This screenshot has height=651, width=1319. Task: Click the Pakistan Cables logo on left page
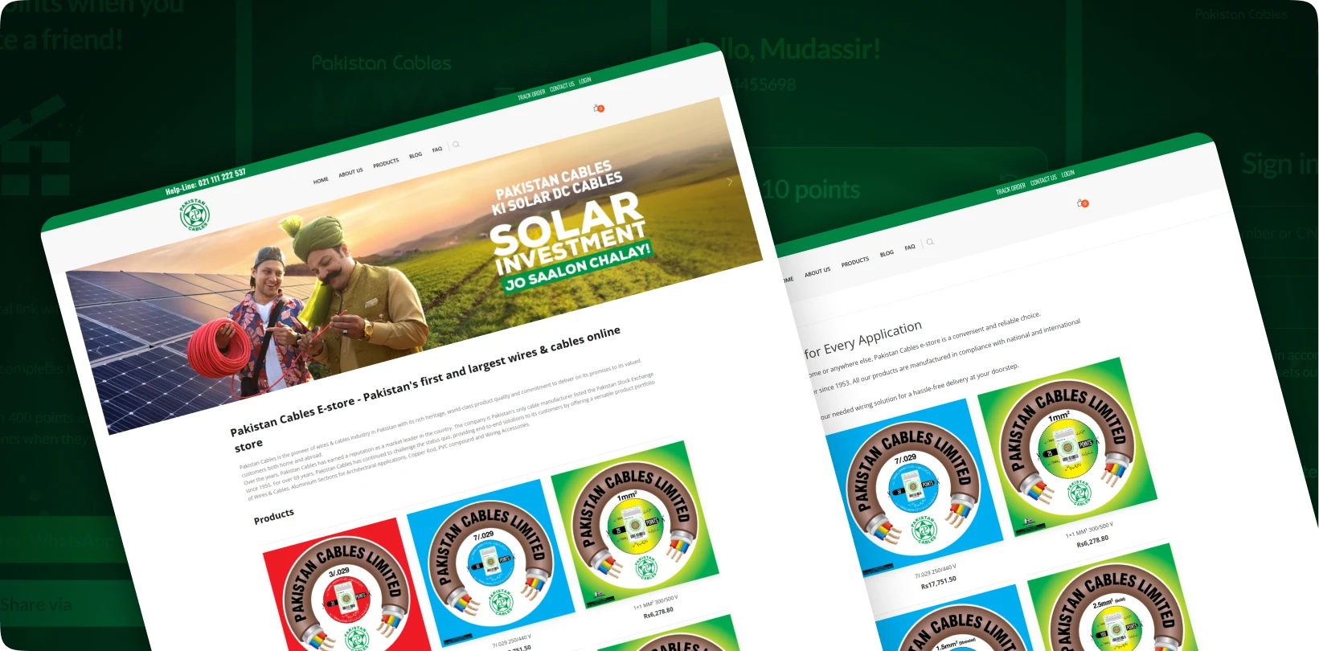[x=195, y=215]
